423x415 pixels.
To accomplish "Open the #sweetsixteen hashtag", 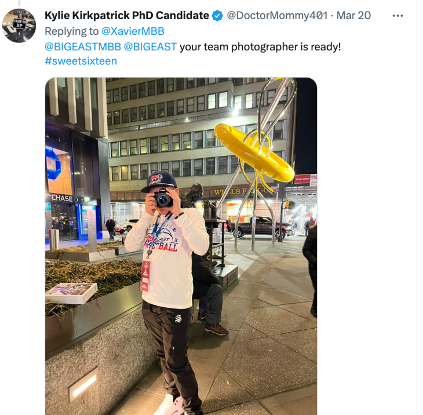I will tap(81, 61).
